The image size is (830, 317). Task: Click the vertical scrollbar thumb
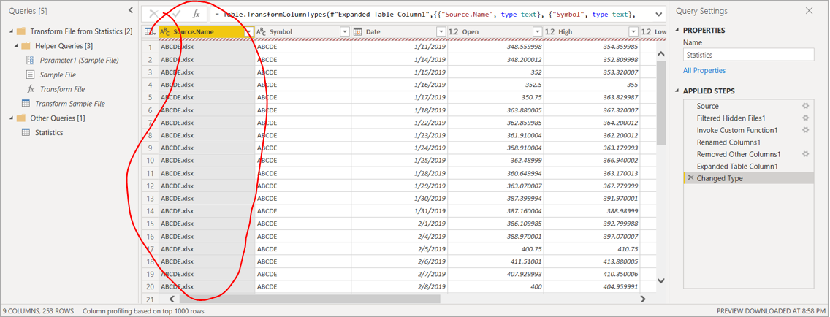660,103
